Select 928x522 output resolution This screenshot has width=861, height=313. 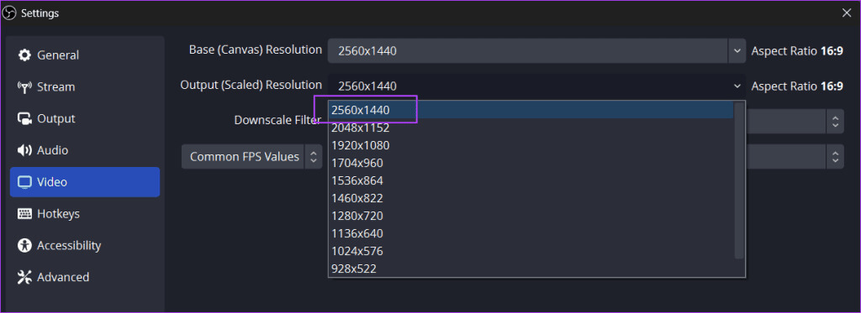coord(531,269)
